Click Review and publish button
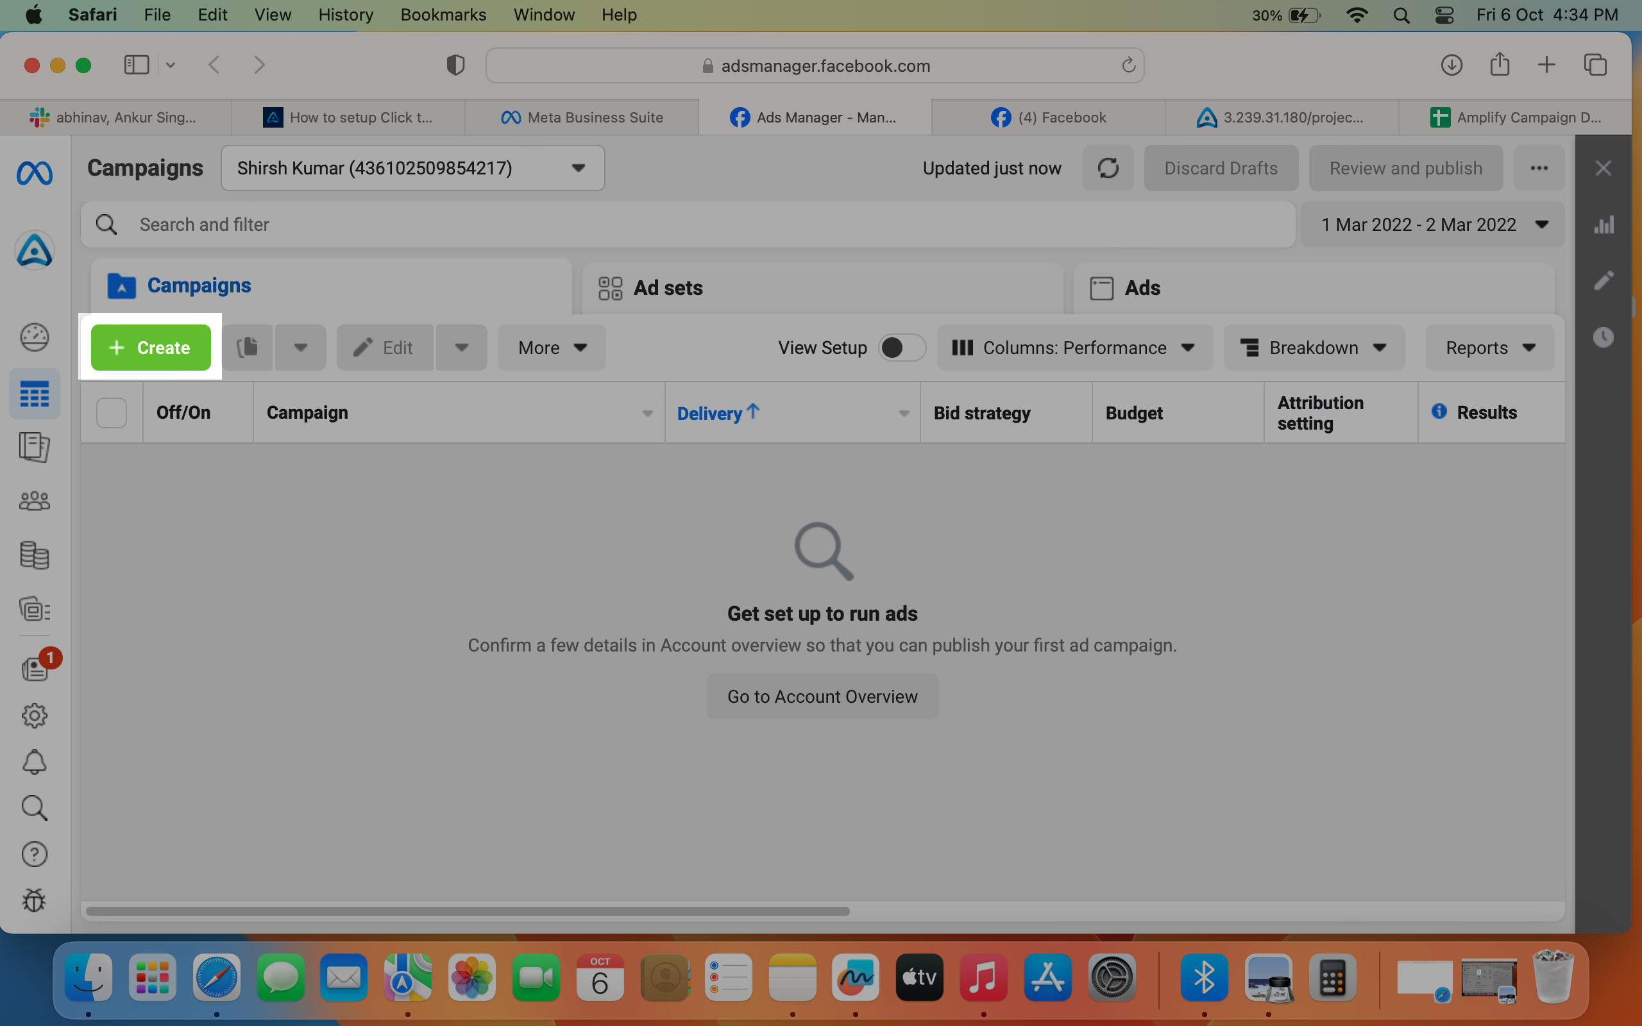Viewport: 1642px width, 1026px height. click(1405, 167)
